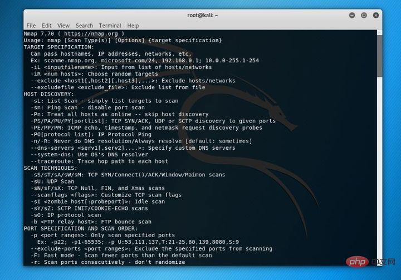Open the Search menu
The height and width of the screenshot is (280, 401).
(x=84, y=26)
